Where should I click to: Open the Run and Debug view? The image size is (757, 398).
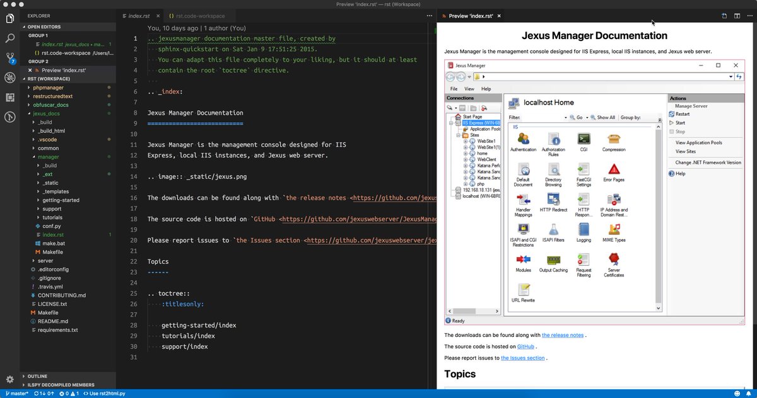coord(9,78)
